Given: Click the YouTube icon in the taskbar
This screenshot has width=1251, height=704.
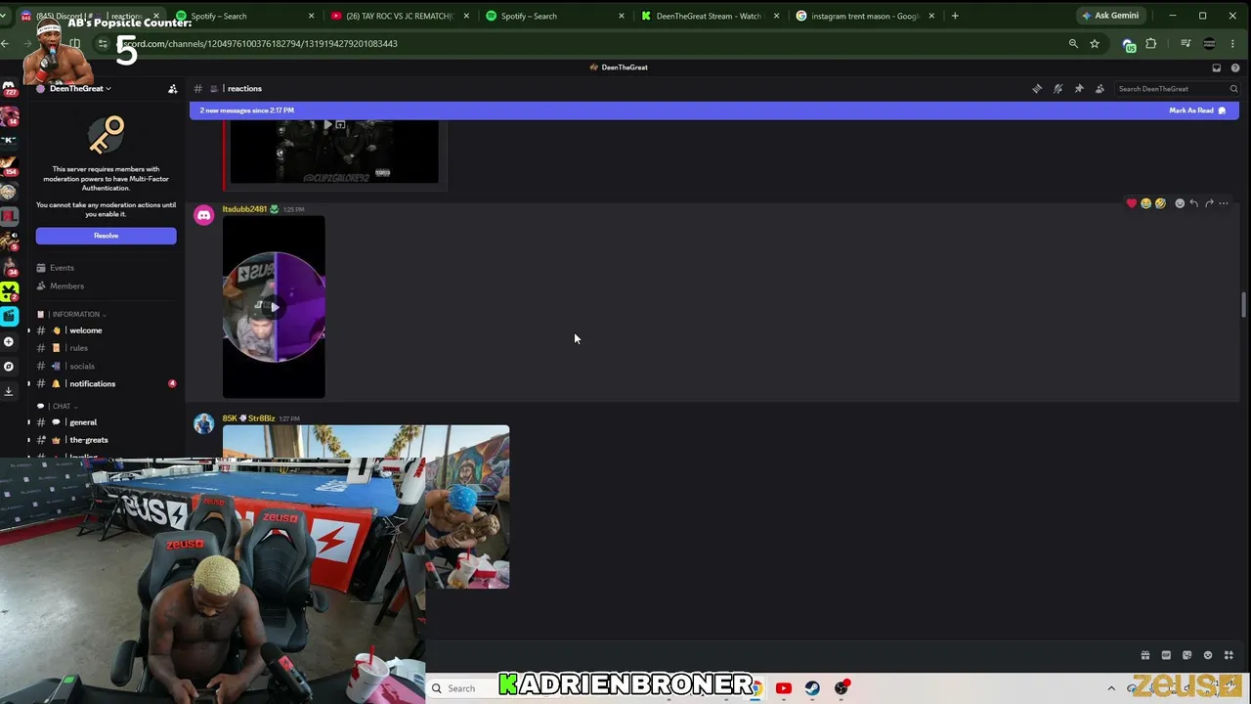Looking at the screenshot, I should click(x=783, y=688).
